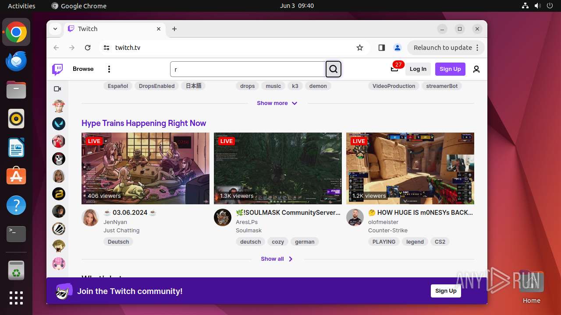Click the search magnifier button
Viewport: 561px width, 315px height.
(334, 69)
